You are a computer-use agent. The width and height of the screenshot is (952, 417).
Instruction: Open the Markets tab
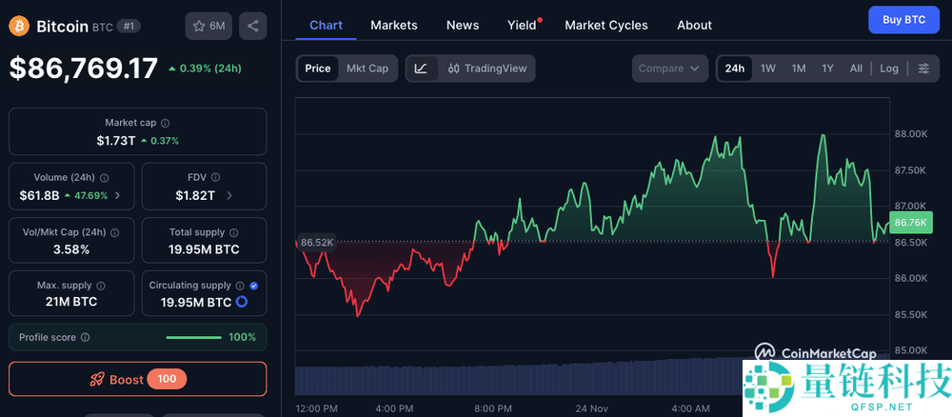[x=393, y=25]
